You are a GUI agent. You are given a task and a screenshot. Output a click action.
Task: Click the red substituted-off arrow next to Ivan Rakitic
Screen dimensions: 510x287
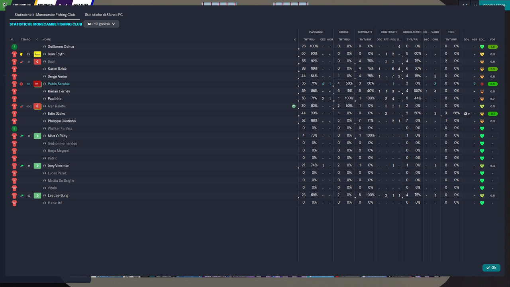[x=37, y=106]
